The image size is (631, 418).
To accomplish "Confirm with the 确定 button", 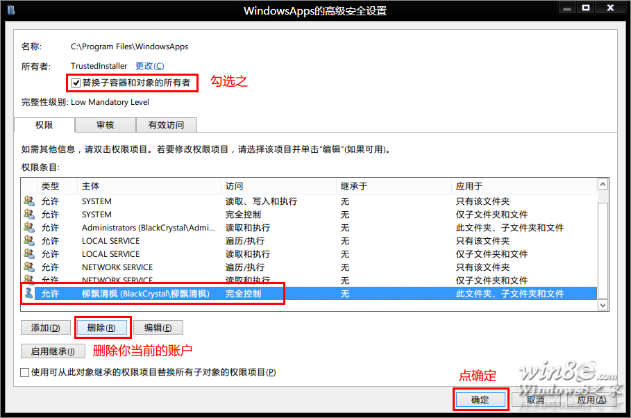I will [x=480, y=400].
